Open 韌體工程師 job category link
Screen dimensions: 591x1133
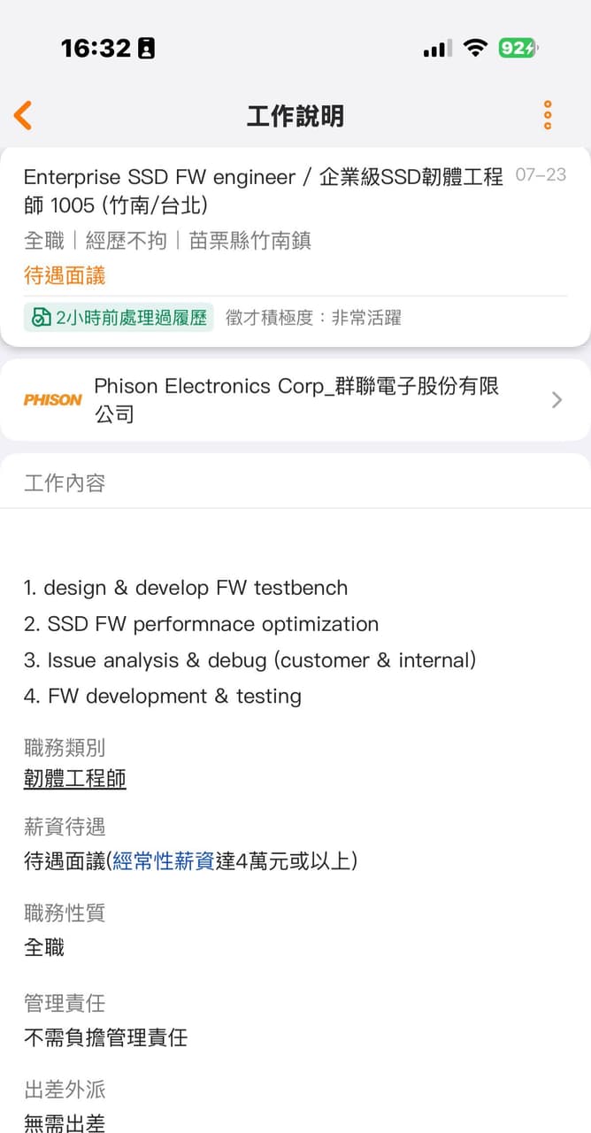tap(75, 779)
